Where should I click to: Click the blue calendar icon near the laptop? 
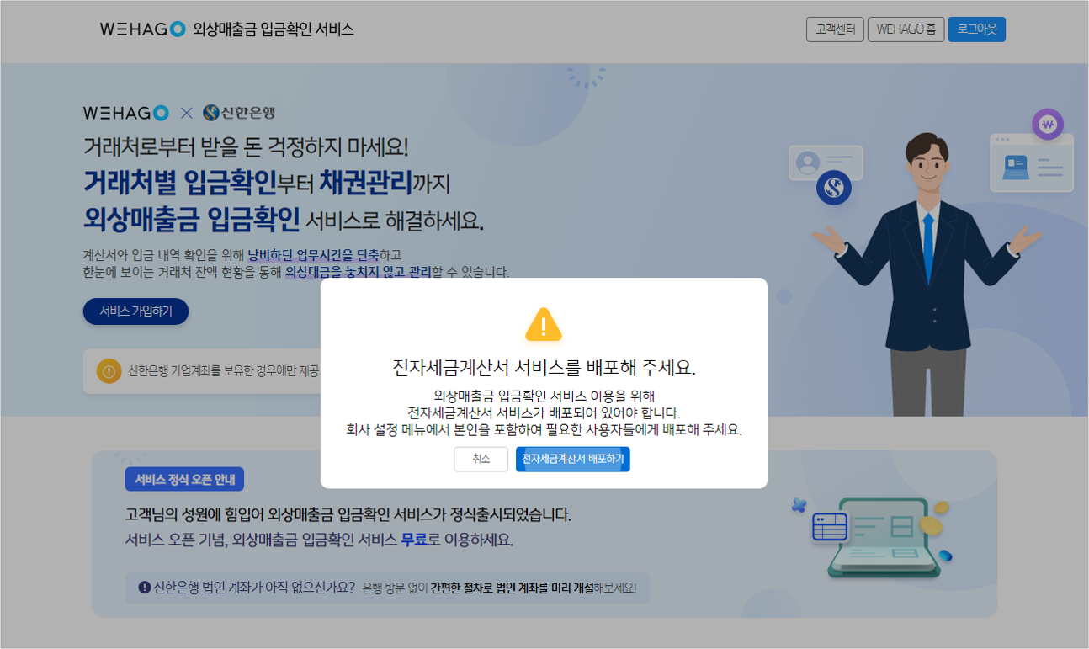click(830, 527)
